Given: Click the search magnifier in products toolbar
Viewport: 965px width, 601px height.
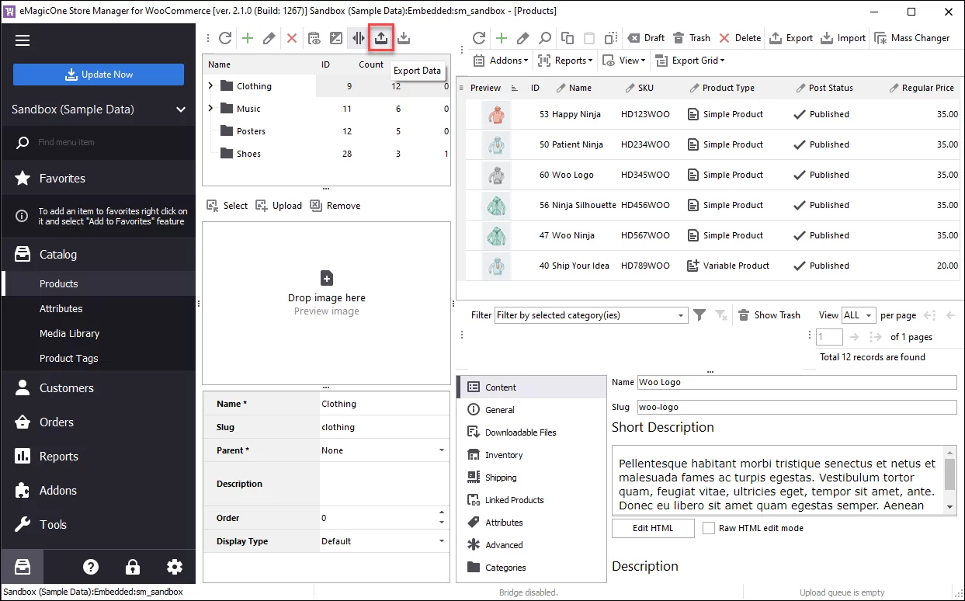Looking at the screenshot, I should click(x=545, y=38).
